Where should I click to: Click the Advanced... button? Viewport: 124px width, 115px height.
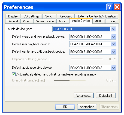[x=84, y=95]
